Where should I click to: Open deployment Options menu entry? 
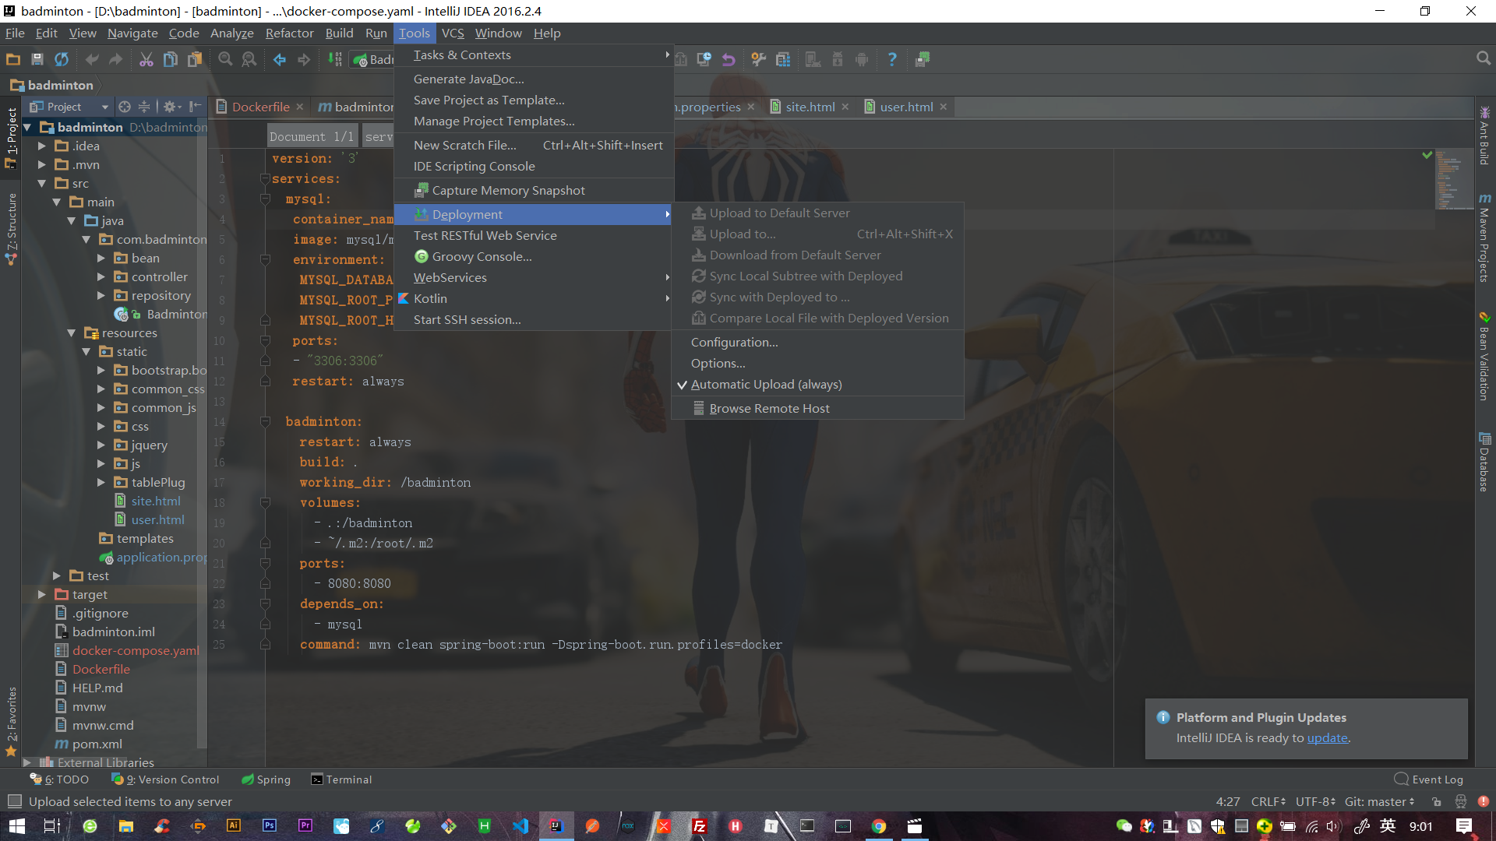tap(817, 364)
